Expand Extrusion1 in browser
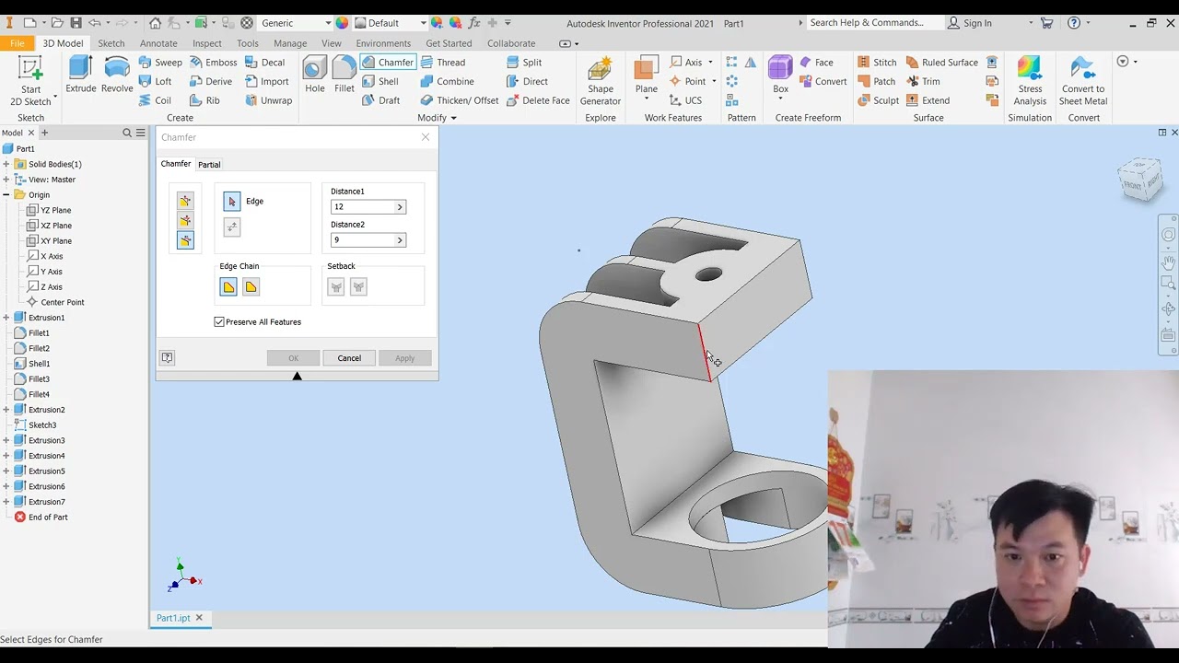The width and height of the screenshot is (1179, 663). pos(6,318)
